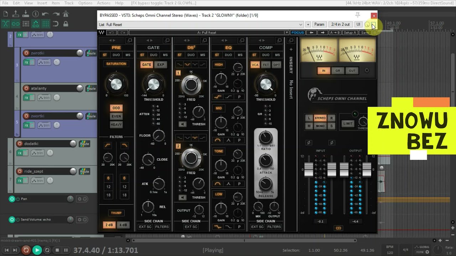Click the A→B copy button
This screenshot has width=456, height=256.
tap(335, 33)
